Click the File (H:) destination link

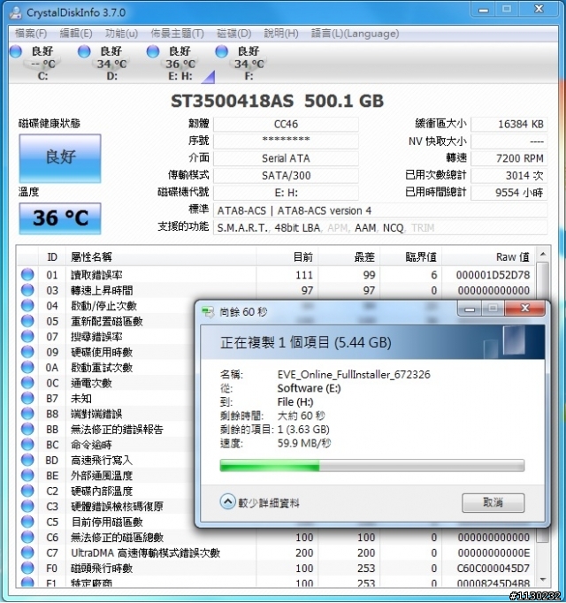click(295, 402)
